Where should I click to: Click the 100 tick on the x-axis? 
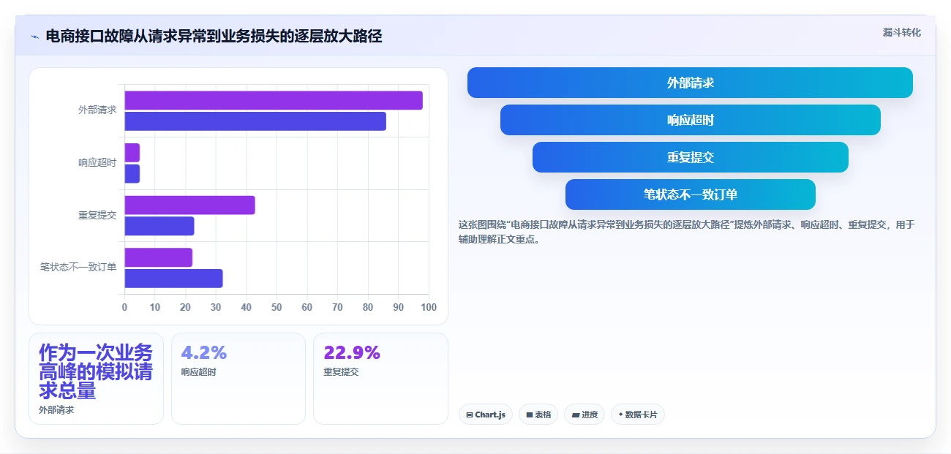point(429,307)
